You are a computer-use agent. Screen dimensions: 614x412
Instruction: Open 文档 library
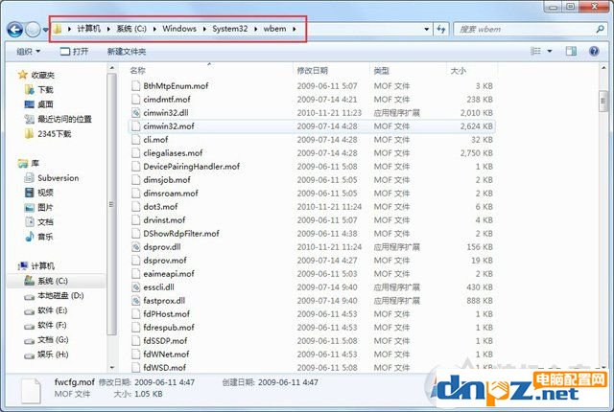45,221
